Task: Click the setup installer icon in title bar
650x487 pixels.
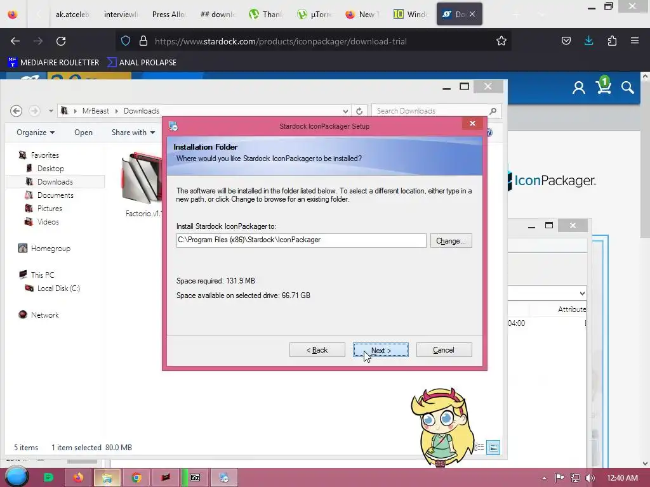Action: tap(173, 126)
